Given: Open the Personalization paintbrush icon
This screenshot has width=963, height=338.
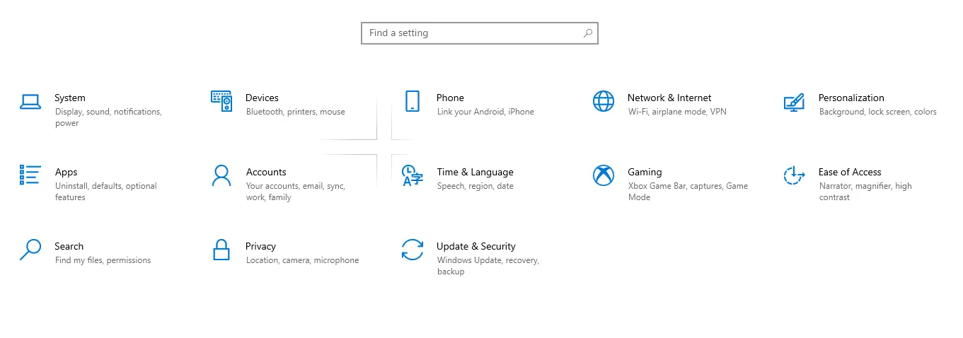Looking at the screenshot, I should 794,102.
